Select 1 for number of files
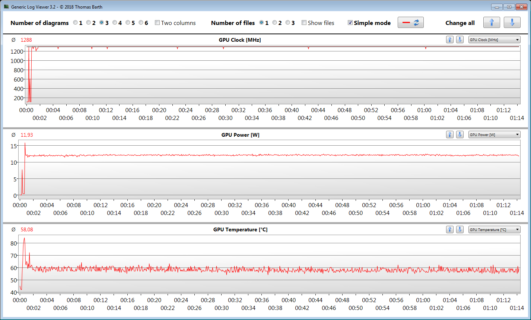 coord(262,23)
